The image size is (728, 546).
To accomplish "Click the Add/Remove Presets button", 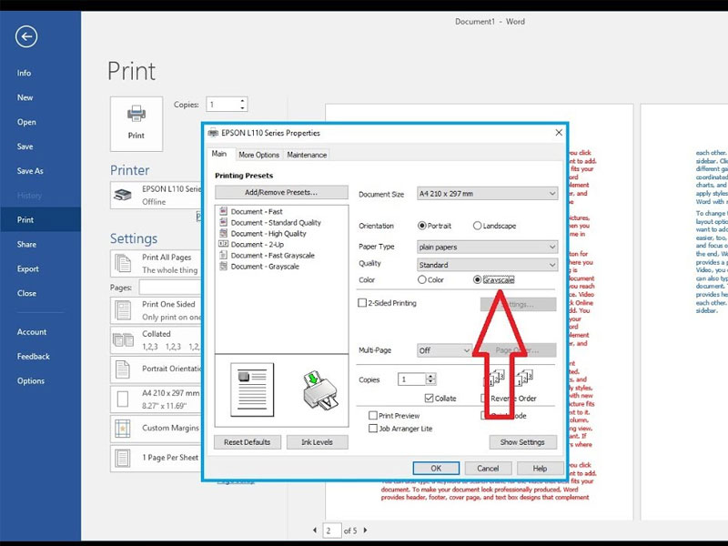I will 281,192.
